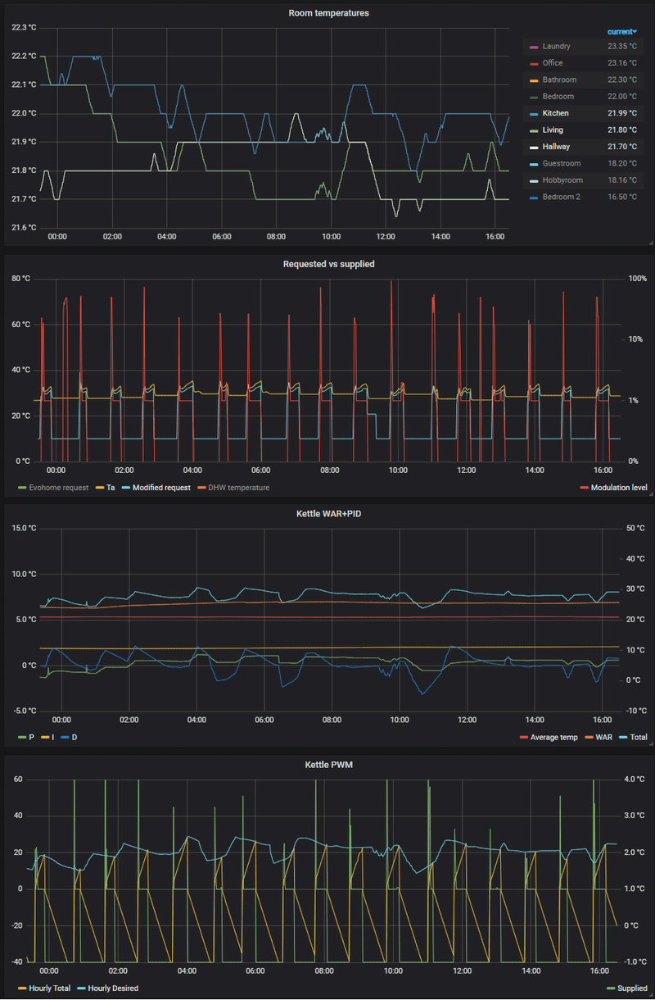Click the Guestroom legend color line
655x1000 pixels.
535,163
